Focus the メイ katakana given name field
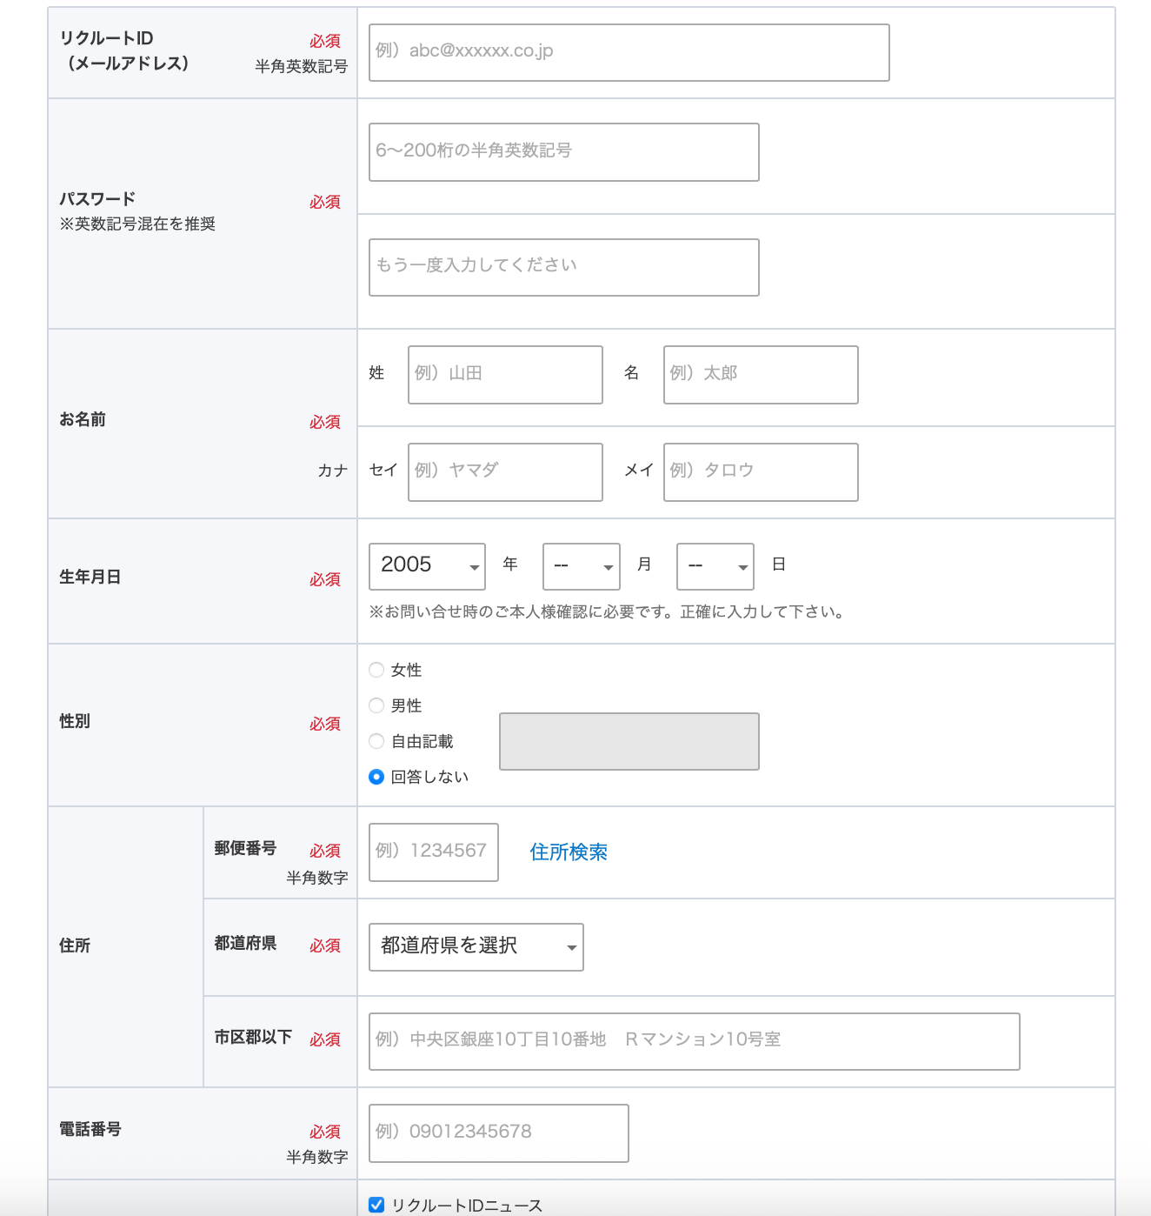Image resolution: width=1151 pixels, height=1216 pixels. (x=761, y=472)
